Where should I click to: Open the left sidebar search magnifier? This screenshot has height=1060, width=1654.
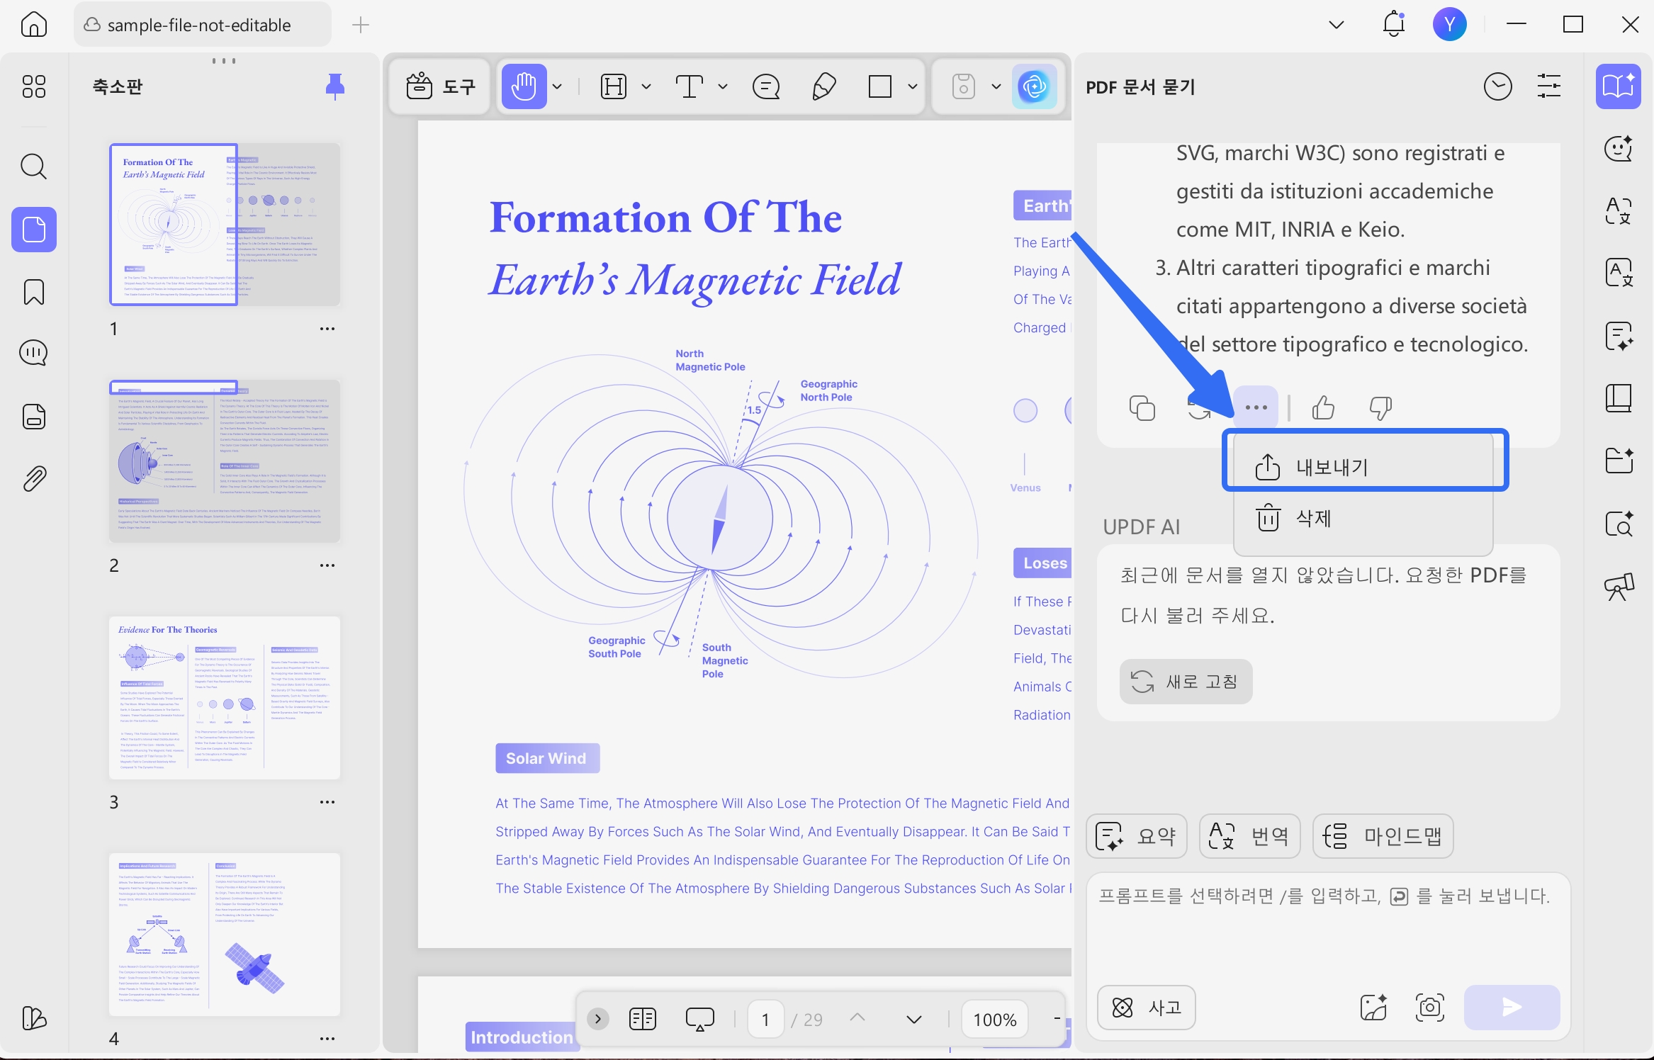[34, 167]
